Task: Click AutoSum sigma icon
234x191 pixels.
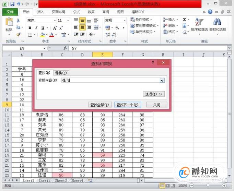Action: [185, 20]
